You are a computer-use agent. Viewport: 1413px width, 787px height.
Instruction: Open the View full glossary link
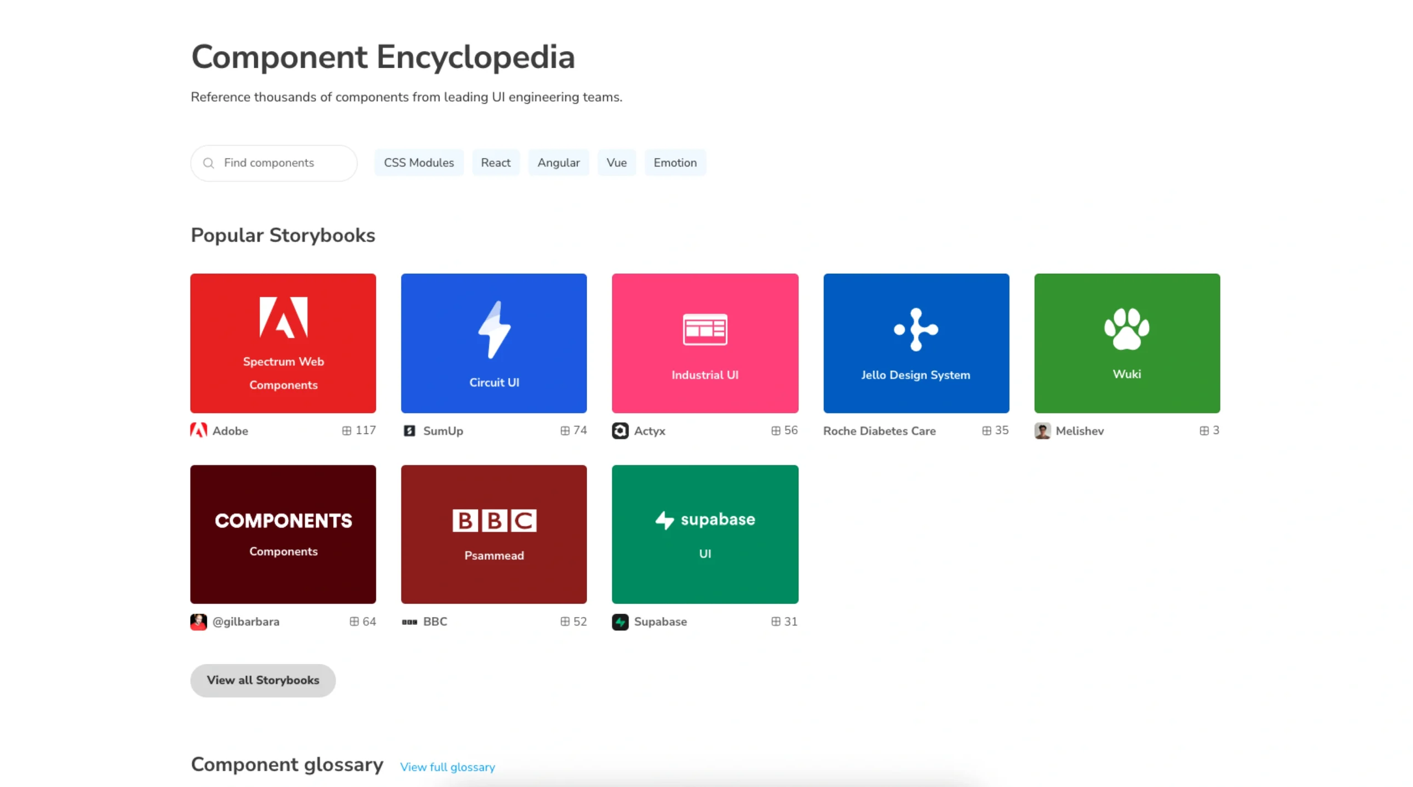pyautogui.click(x=447, y=767)
